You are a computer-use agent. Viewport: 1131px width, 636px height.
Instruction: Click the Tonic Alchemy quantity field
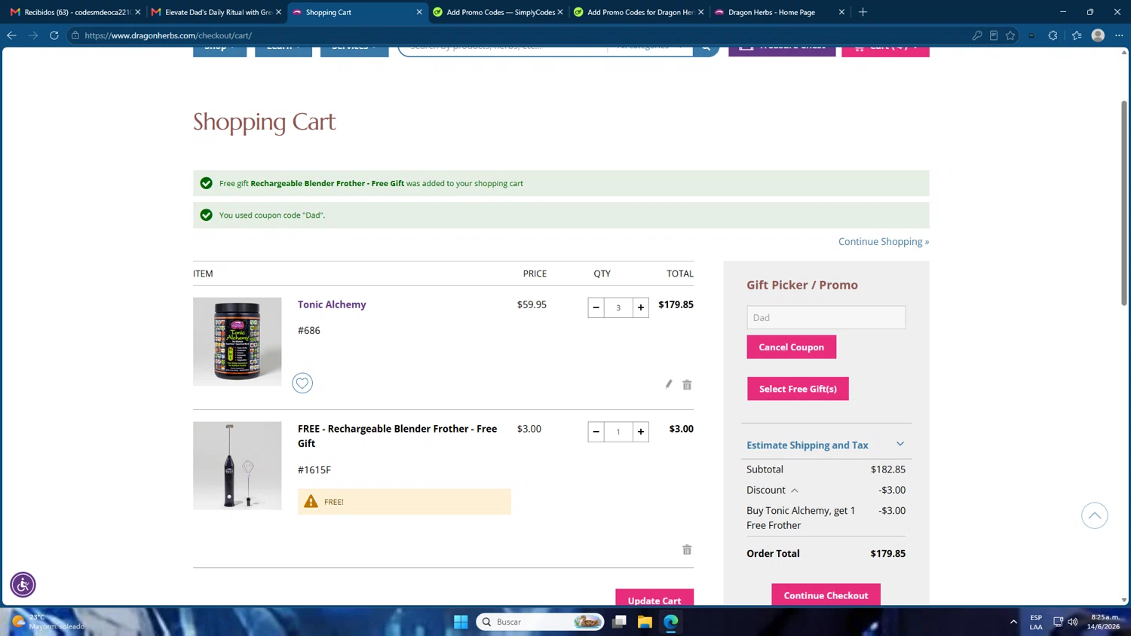tap(618, 307)
